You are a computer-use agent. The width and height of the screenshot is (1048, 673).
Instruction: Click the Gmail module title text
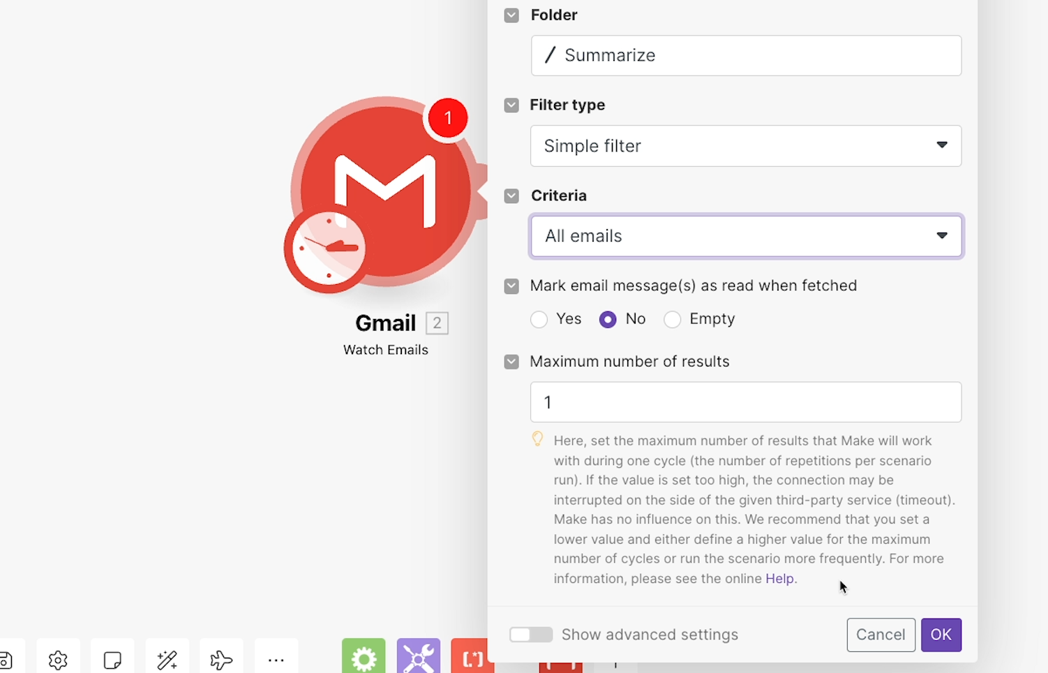point(385,323)
